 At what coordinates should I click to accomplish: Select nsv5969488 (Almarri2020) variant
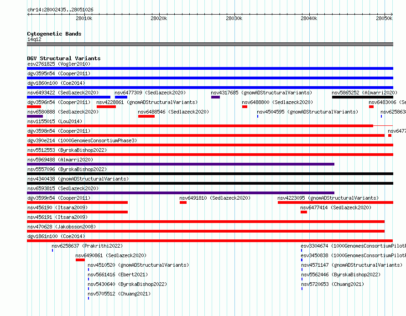click(60, 160)
